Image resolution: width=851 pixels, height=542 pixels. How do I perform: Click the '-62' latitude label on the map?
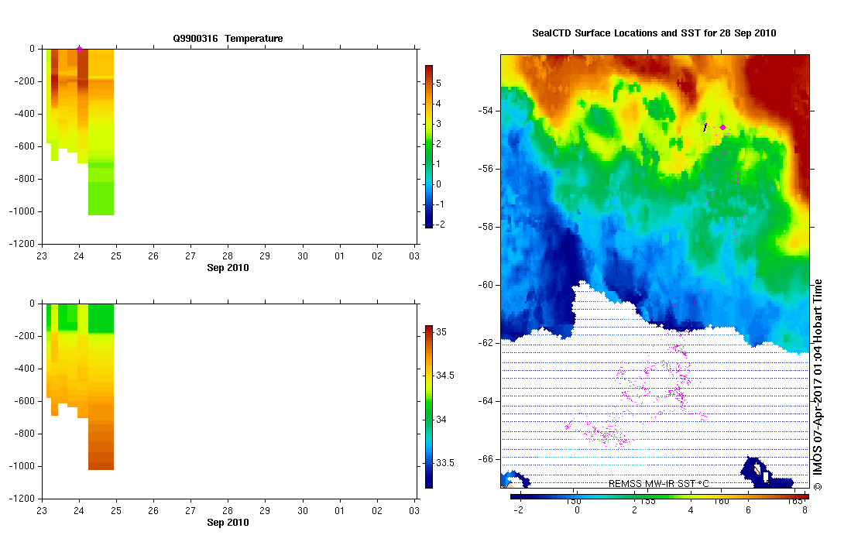(486, 343)
